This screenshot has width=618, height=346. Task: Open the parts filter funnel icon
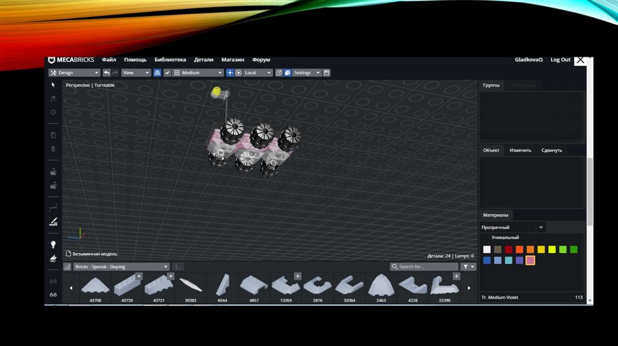[468, 266]
